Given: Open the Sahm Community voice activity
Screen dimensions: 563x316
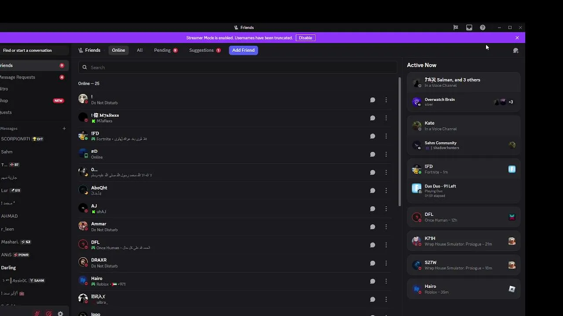Looking at the screenshot, I should coord(464,145).
